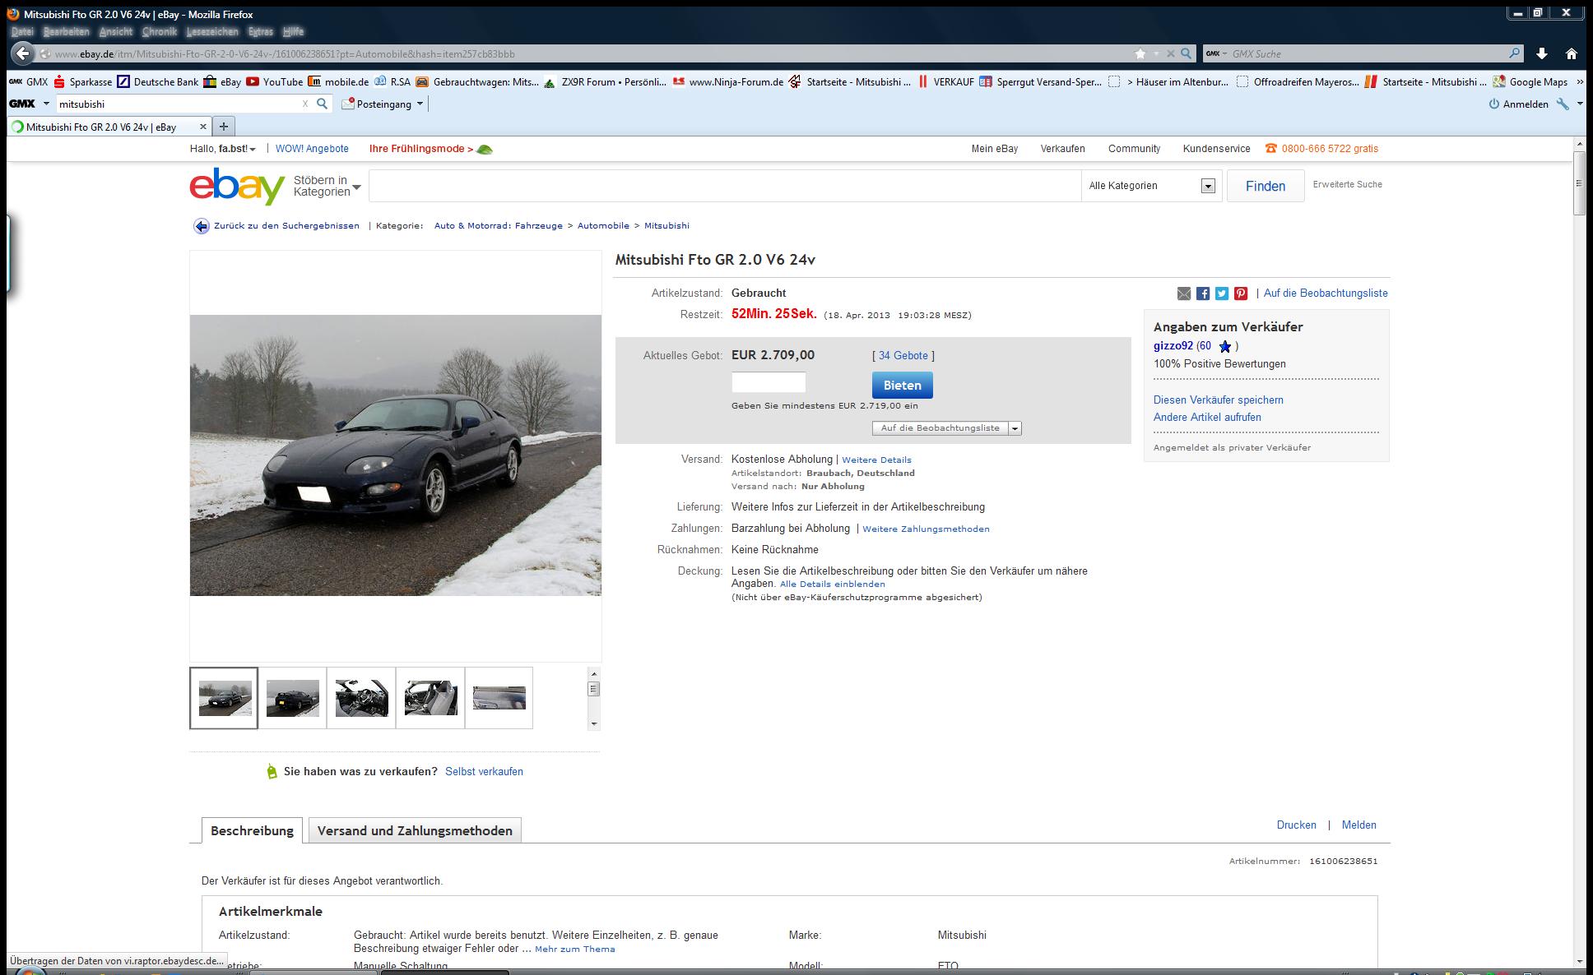Screen dimensions: 1593x975
Task: Click the Firefox home icon
Action: [1571, 53]
